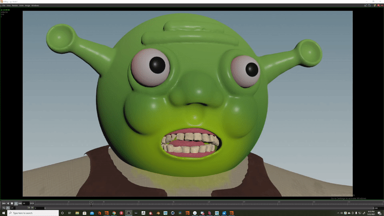
Task: Open the Windows Start menu
Action: pyautogui.click(x=3, y=213)
